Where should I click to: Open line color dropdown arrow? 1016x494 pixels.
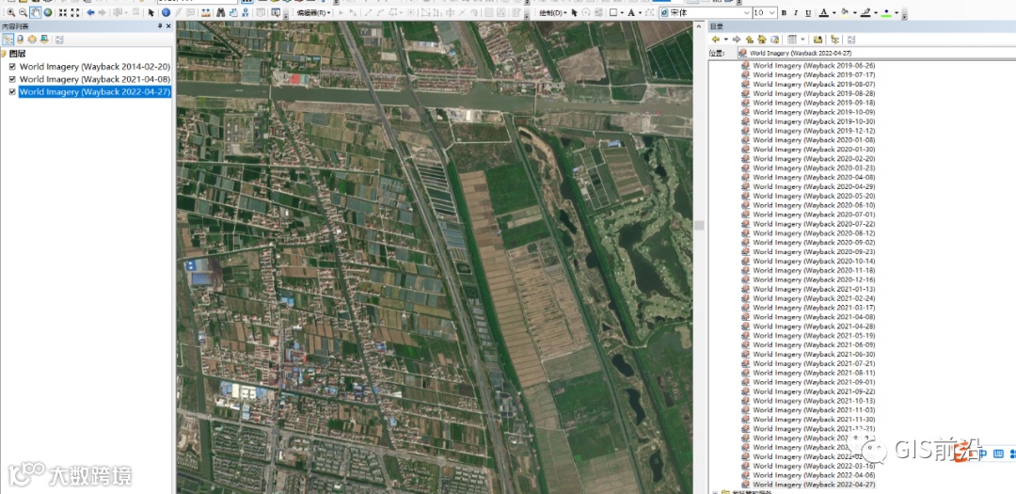click(x=876, y=13)
